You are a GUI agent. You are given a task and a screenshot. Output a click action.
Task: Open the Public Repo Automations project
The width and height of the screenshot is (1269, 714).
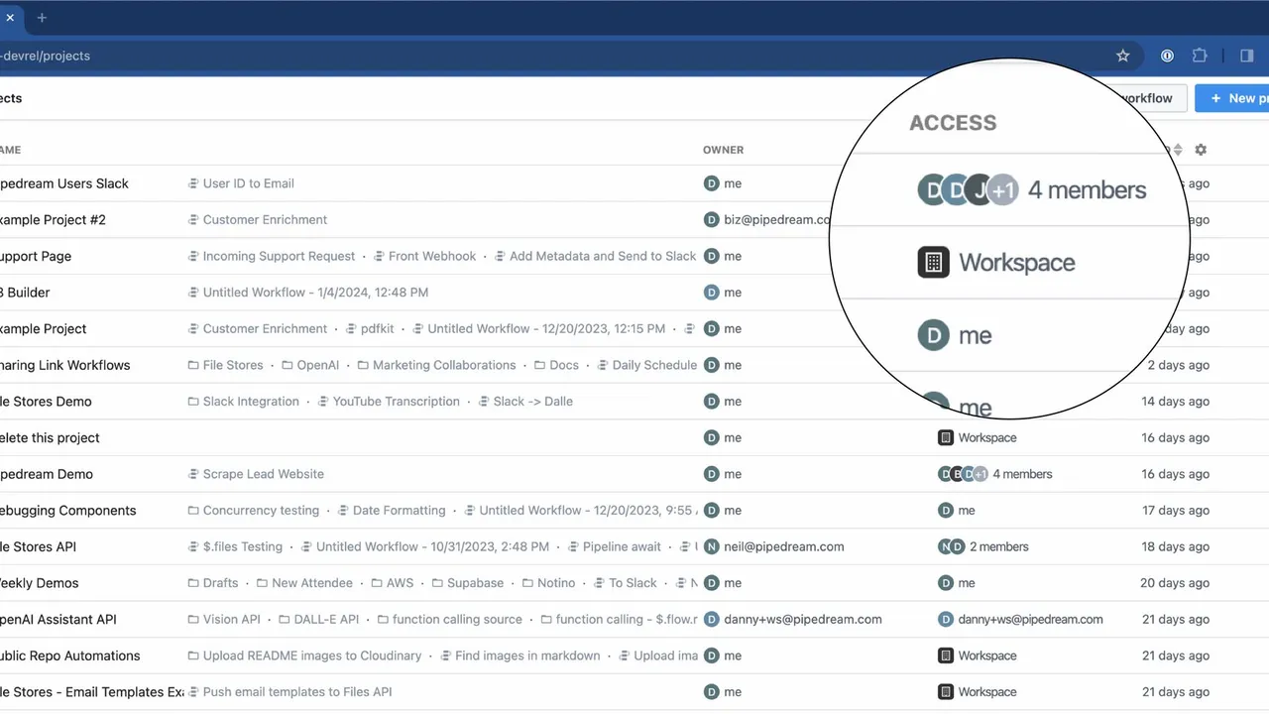click(x=70, y=655)
